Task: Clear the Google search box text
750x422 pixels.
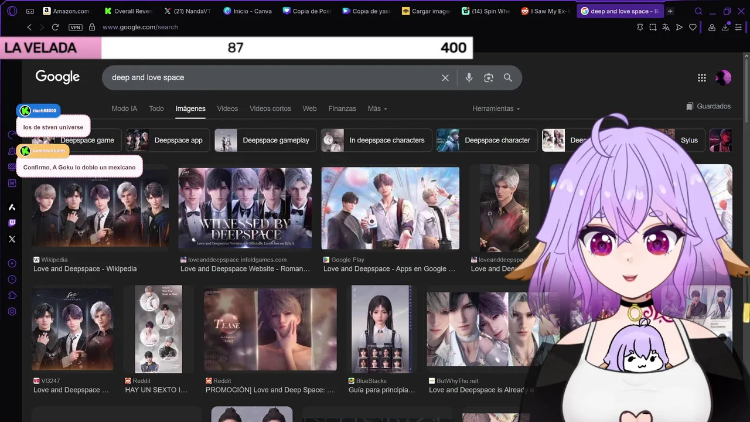Action: (x=445, y=77)
